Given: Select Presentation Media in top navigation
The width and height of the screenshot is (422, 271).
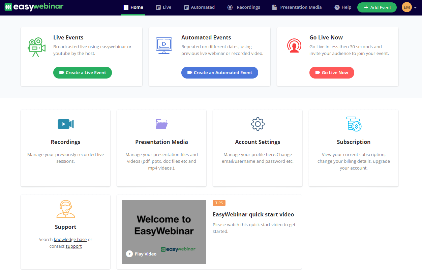Looking at the screenshot, I should click(x=297, y=7).
